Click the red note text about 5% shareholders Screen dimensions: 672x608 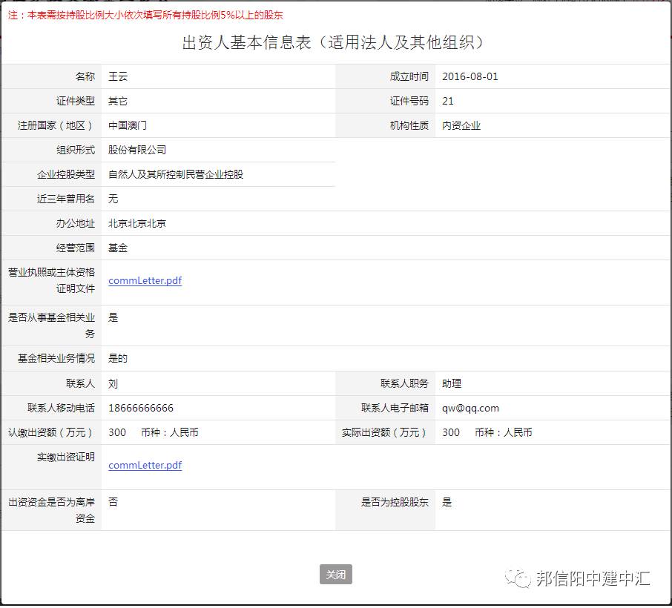pyautogui.click(x=145, y=15)
